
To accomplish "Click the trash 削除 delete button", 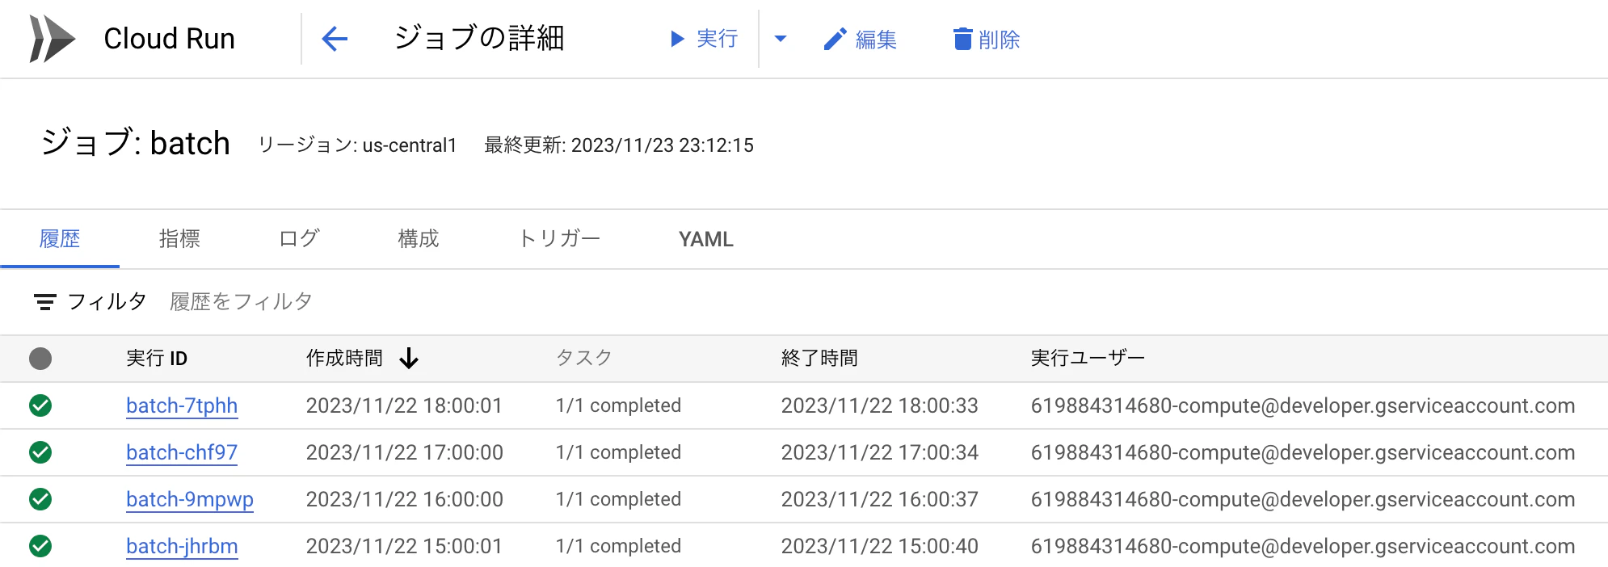I will click(986, 39).
